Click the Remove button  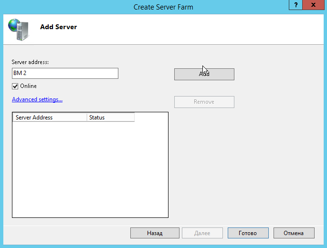(204, 102)
